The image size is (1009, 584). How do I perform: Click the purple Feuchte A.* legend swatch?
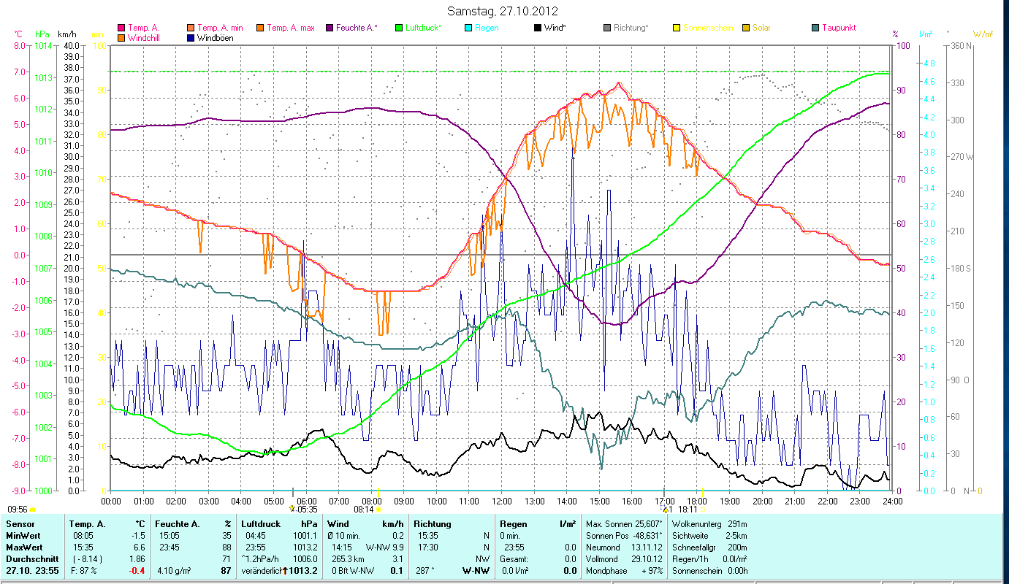click(330, 28)
